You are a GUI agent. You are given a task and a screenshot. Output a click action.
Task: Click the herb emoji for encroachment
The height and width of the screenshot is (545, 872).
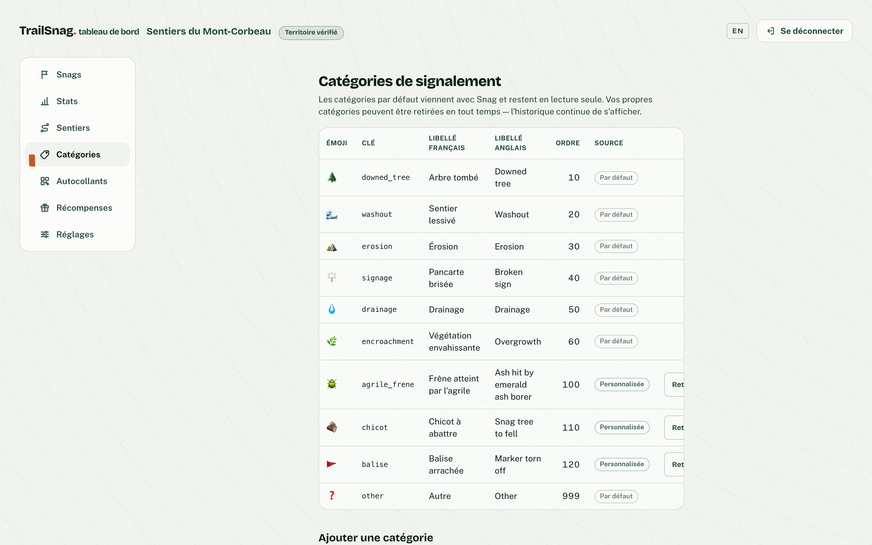pyautogui.click(x=332, y=341)
